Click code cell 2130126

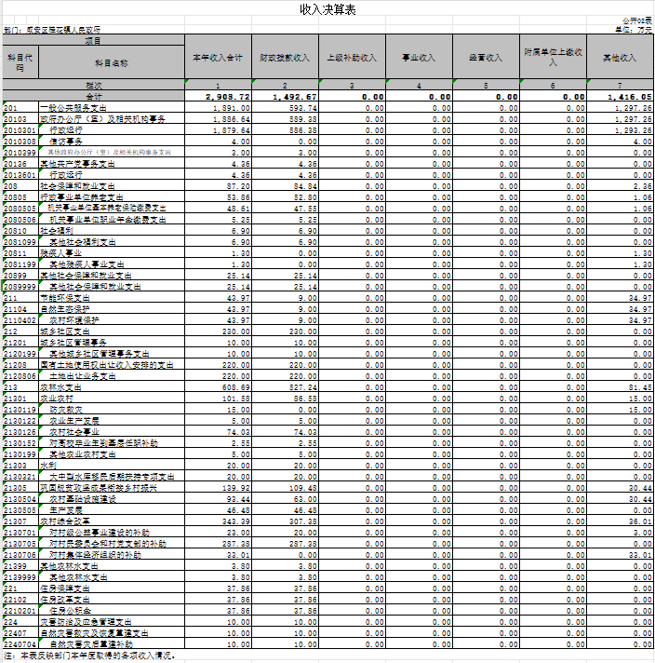20,432
